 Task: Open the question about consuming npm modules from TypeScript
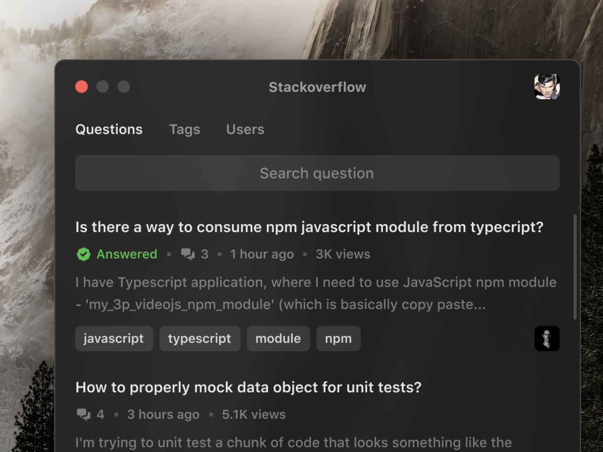point(310,227)
